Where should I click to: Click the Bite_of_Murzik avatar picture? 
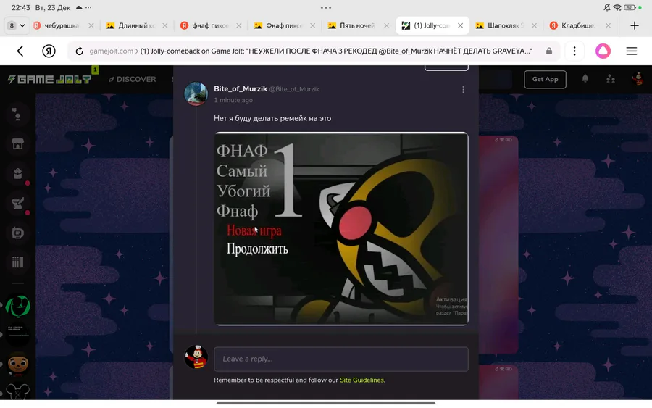pos(196,93)
